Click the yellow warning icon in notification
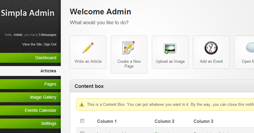 [82, 105]
